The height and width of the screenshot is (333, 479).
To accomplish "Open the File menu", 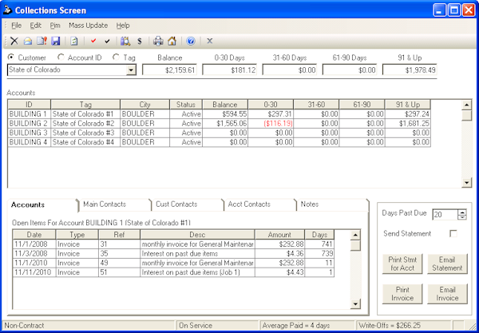I will pyautogui.click(x=17, y=26).
